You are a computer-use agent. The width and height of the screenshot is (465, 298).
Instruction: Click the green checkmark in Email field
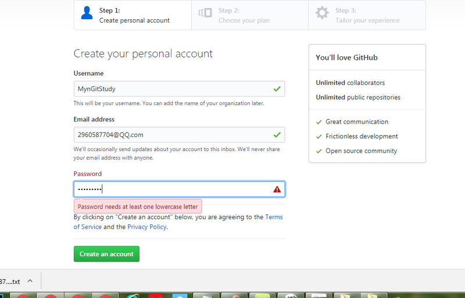(277, 135)
